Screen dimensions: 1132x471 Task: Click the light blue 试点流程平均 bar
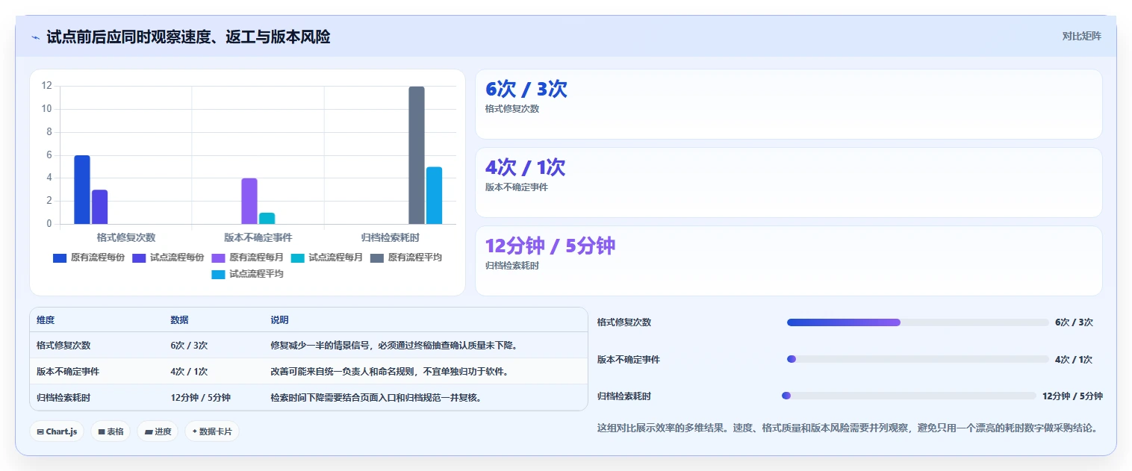pyautogui.click(x=434, y=196)
